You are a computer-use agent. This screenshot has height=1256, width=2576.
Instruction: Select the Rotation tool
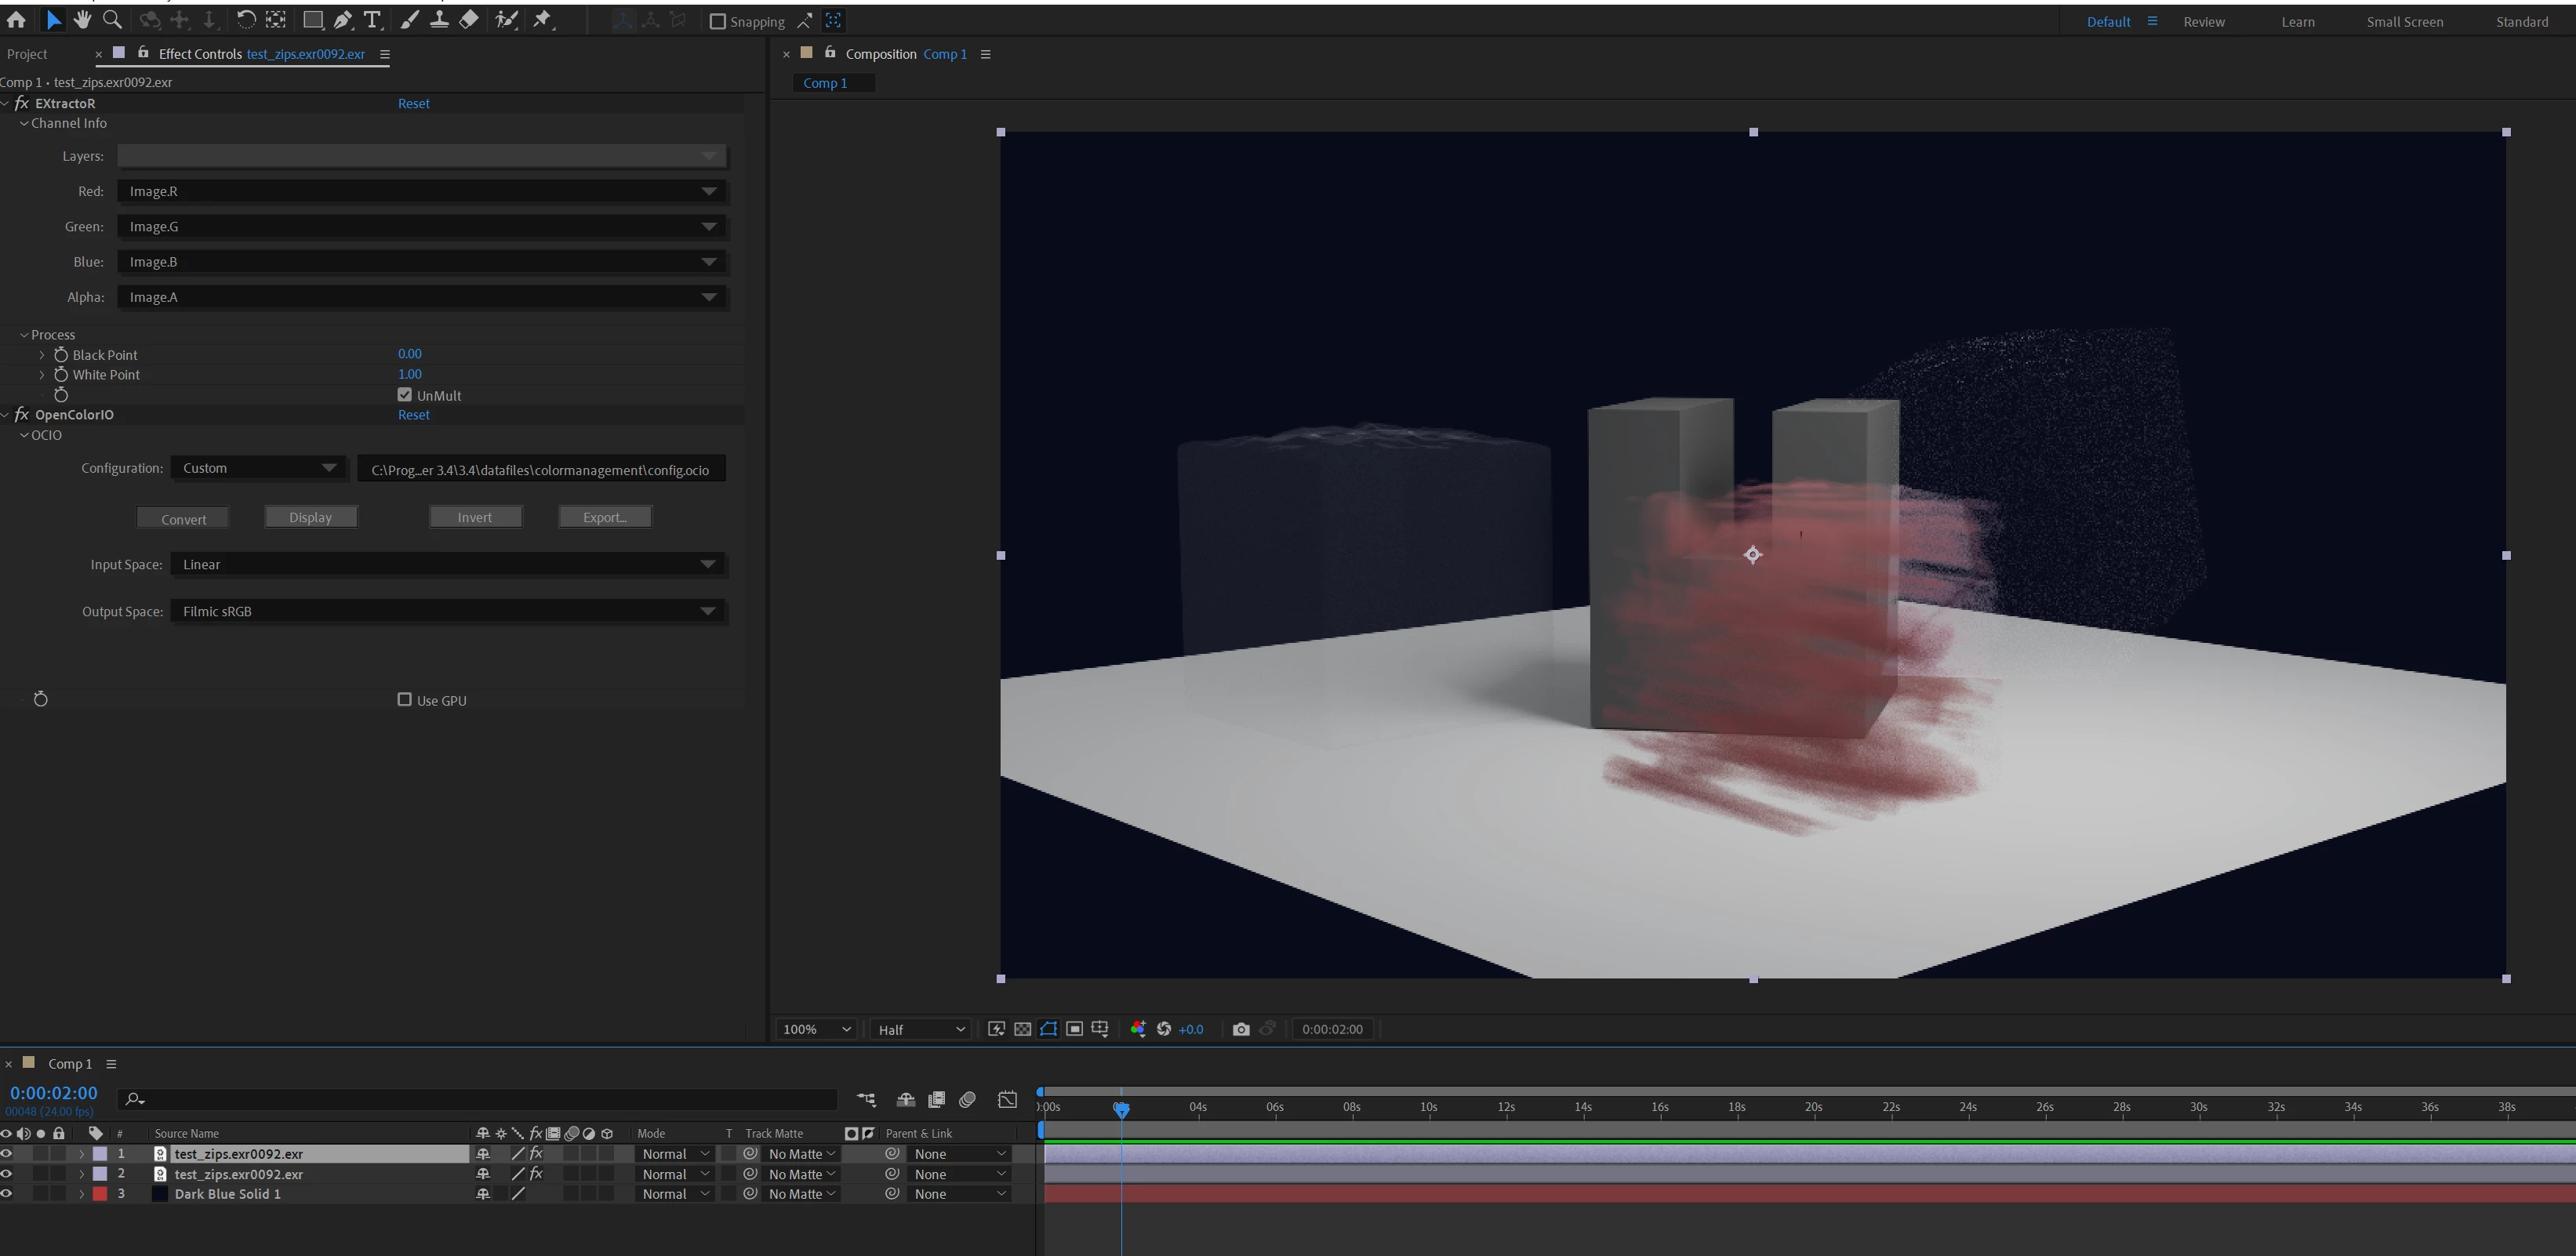click(245, 20)
